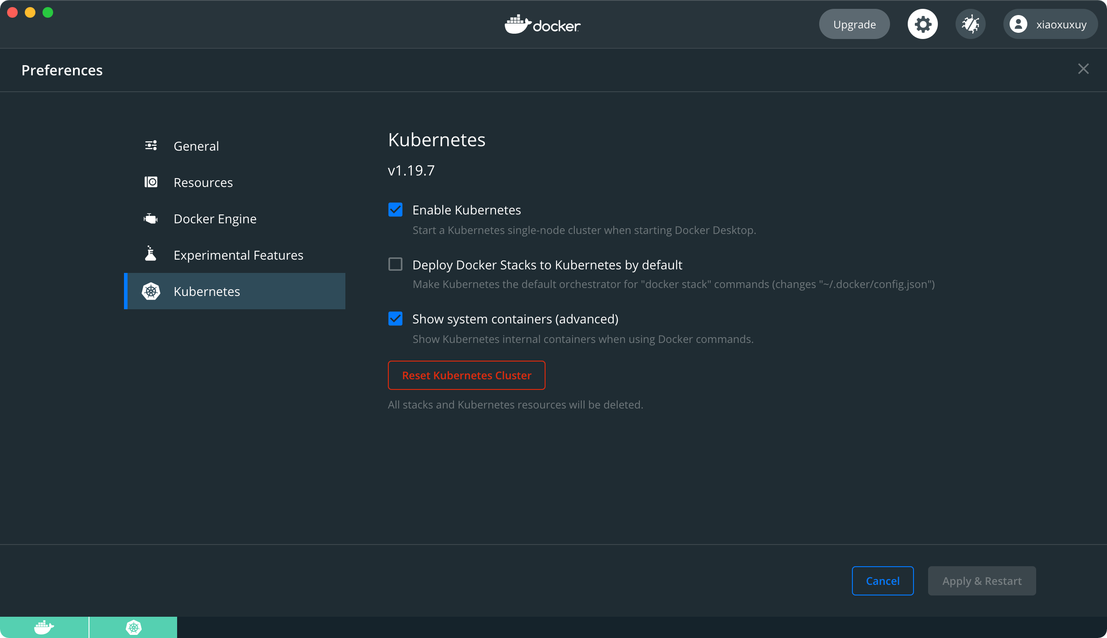
Task: Disable the Enable Kubernetes checkbox
Action: click(x=395, y=210)
